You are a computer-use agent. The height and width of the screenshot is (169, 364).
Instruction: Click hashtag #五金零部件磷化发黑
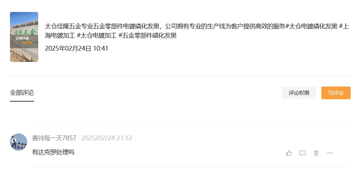pyautogui.click(x=148, y=36)
